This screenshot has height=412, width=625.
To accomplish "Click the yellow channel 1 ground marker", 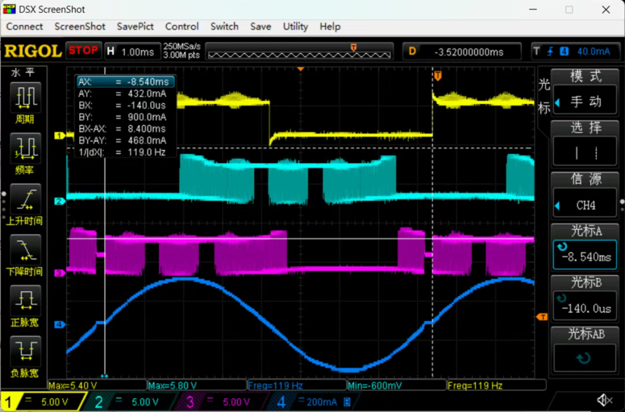I will pos(60,136).
